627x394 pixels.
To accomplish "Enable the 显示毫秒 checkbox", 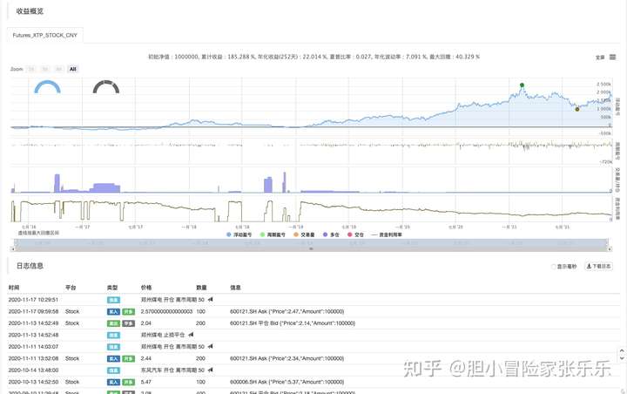I will tap(554, 266).
